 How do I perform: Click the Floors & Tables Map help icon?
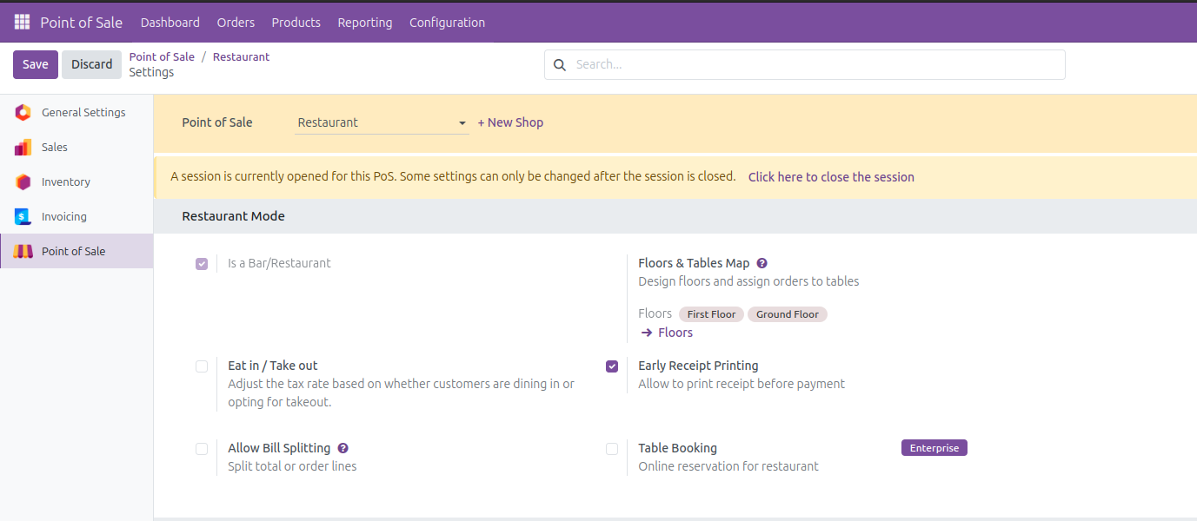(x=761, y=262)
